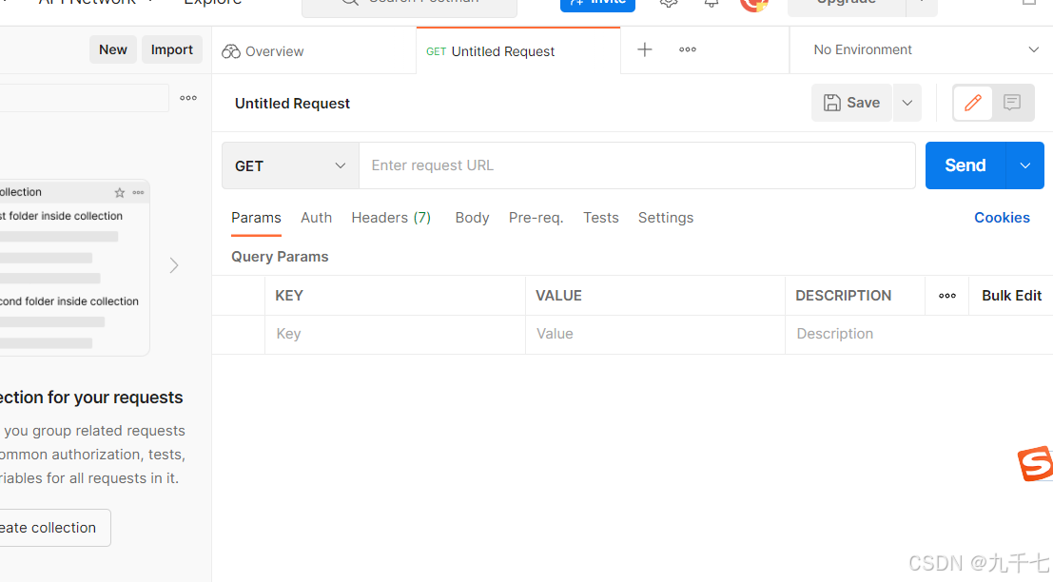
Task: Click the New button
Action: [113, 49]
